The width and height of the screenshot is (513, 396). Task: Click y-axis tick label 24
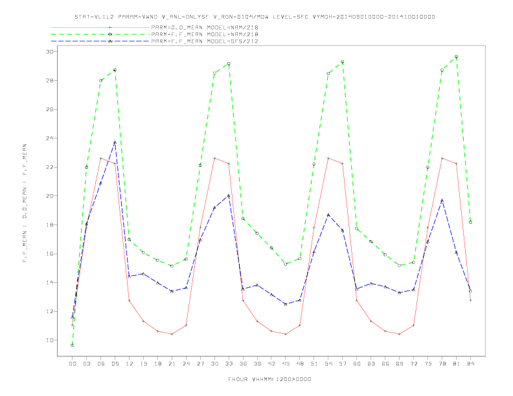(x=50, y=138)
